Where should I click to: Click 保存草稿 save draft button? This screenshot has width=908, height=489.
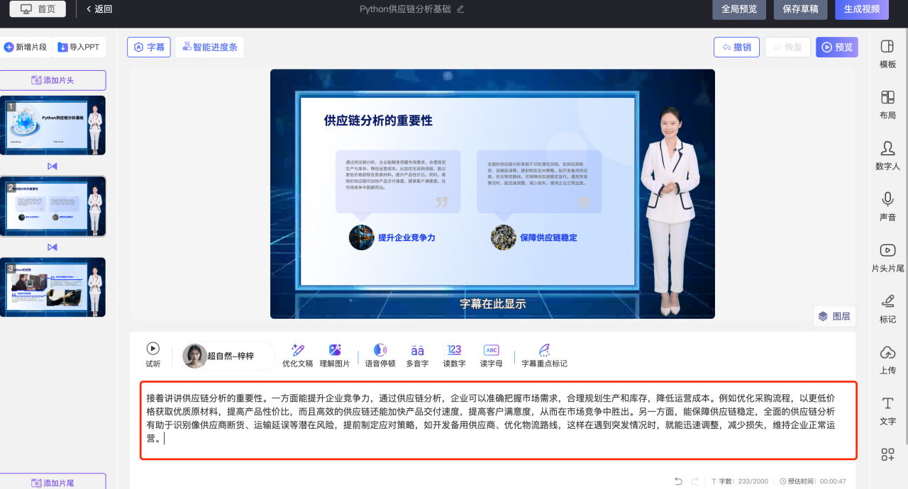click(x=800, y=9)
